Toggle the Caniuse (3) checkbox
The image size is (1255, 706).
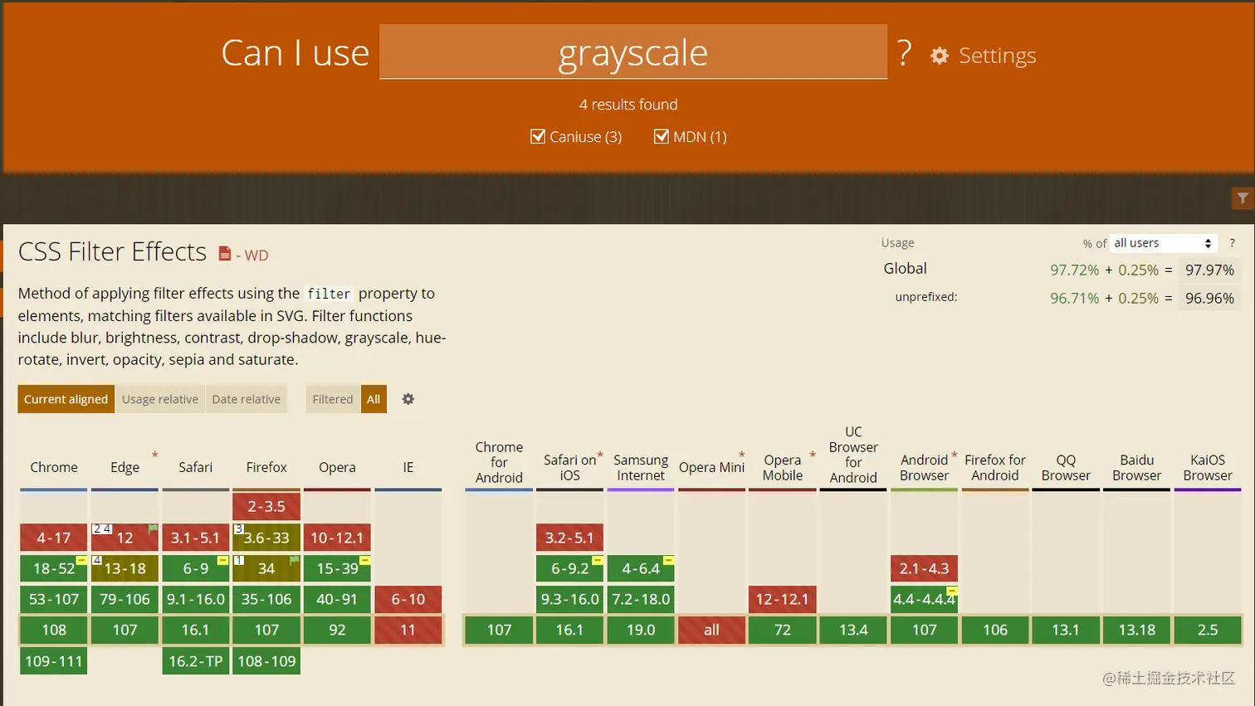point(538,136)
